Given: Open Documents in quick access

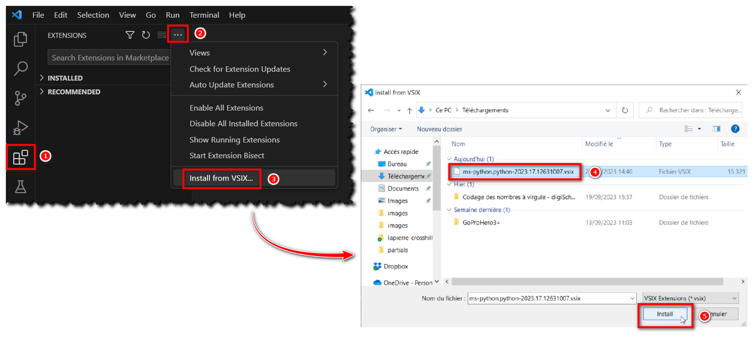Looking at the screenshot, I should [x=403, y=188].
